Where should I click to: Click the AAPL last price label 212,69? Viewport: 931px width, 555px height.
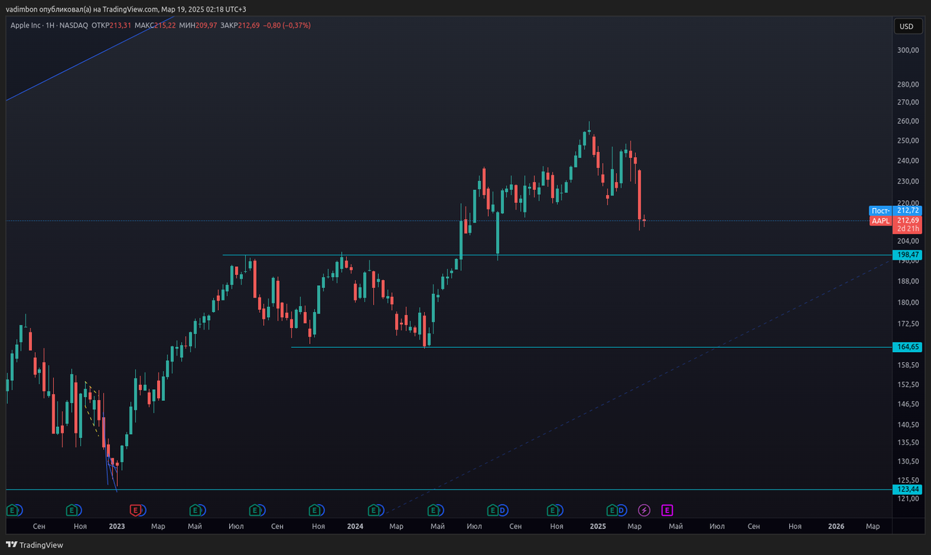pos(909,220)
